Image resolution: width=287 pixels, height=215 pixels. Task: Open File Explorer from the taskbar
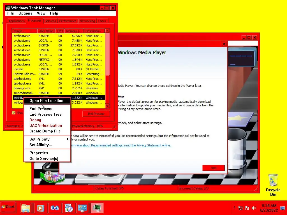click(26, 208)
